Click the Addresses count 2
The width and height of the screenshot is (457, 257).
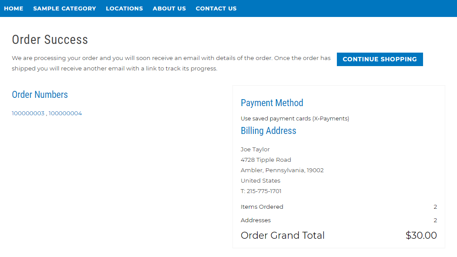pyautogui.click(x=435, y=220)
